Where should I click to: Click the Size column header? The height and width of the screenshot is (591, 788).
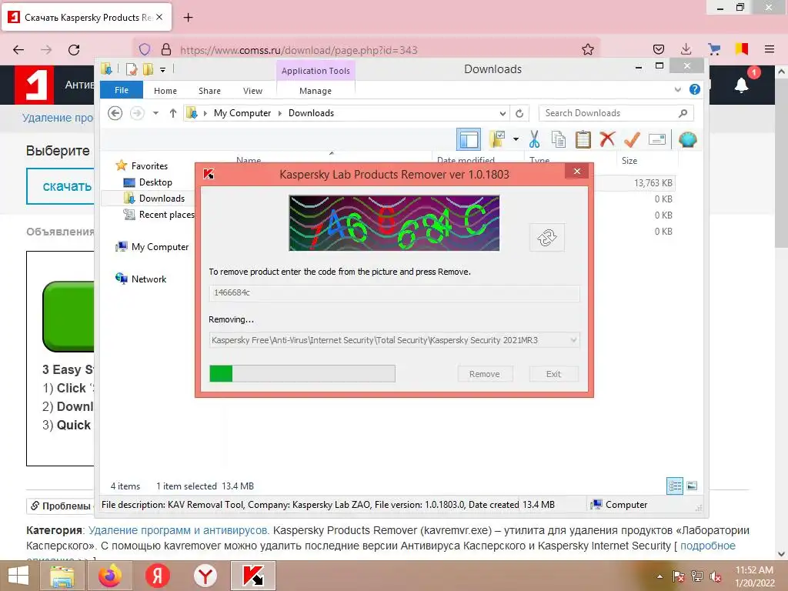point(646,160)
